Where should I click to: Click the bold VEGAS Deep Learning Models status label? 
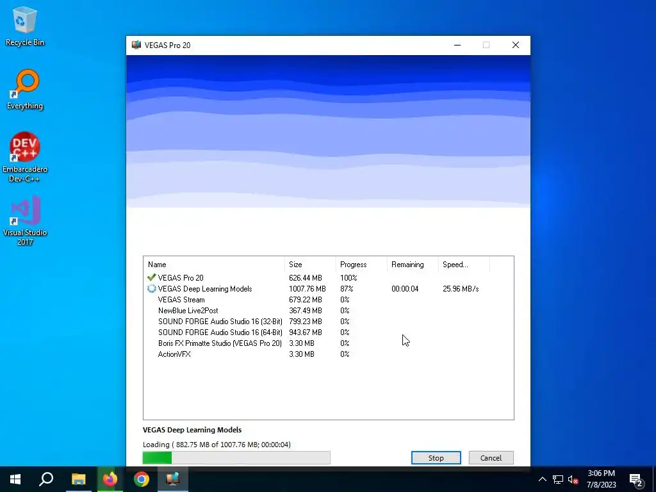[x=192, y=430]
